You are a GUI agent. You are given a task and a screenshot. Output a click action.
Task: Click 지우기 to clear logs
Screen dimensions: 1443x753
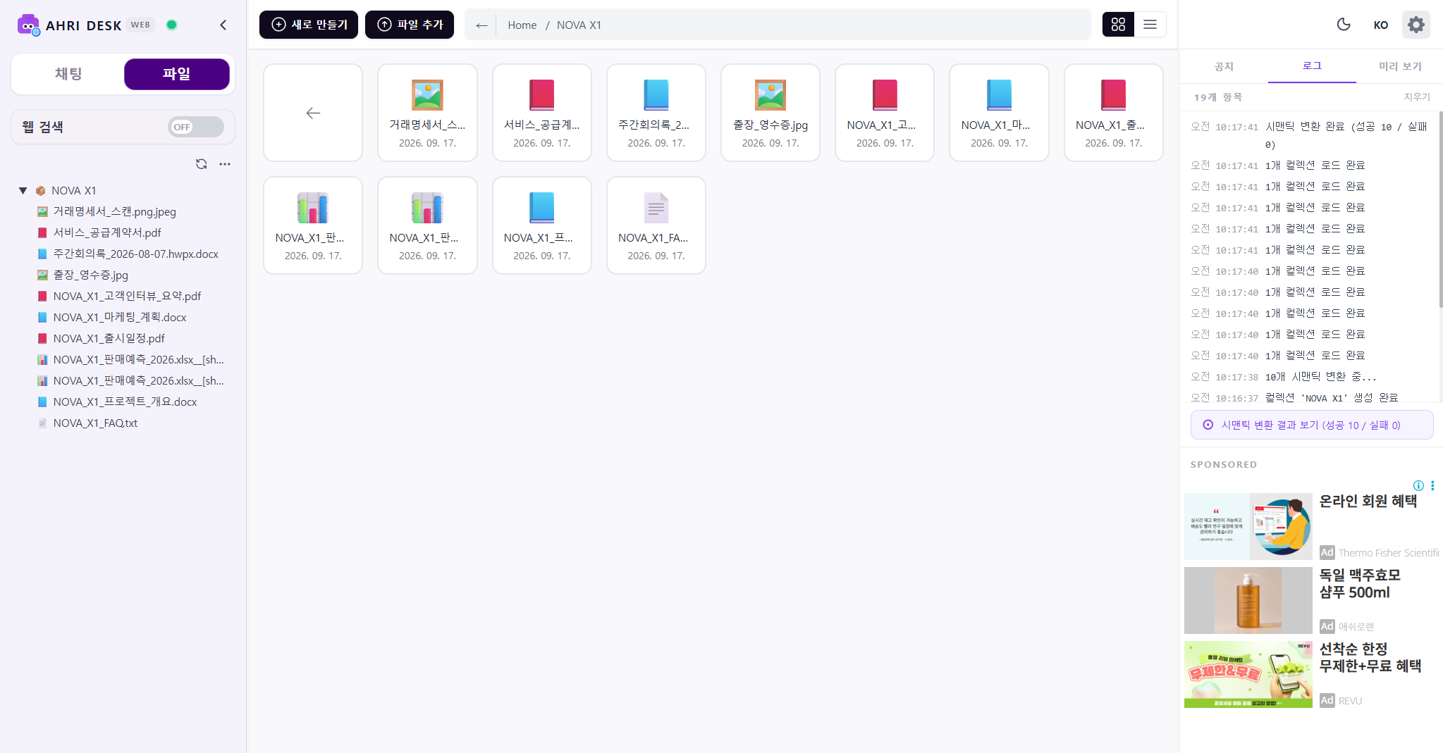pyautogui.click(x=1417, y=97)
